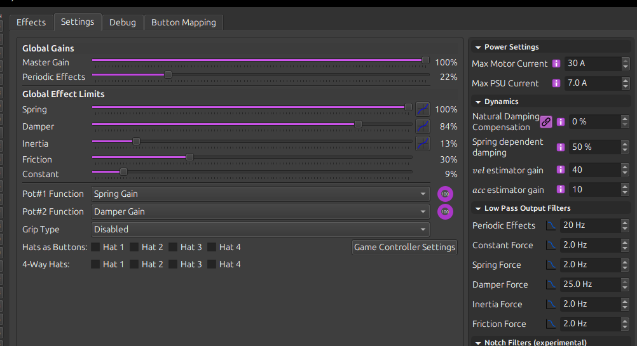
Task: Check Hat 3 in the 4-Way Hats row
Action: click(x=173, y=264)
